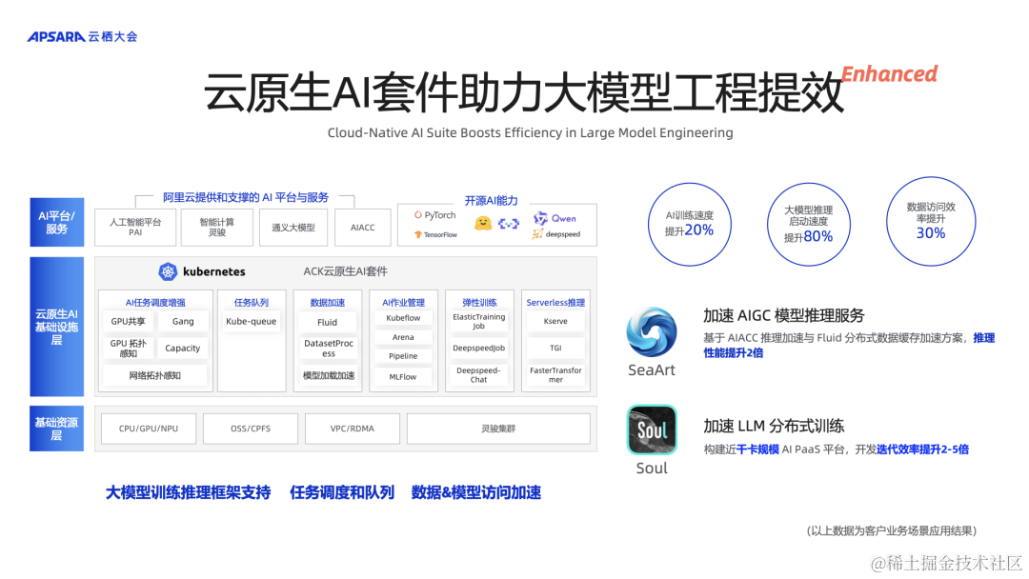1029x579 pixels.
Task: Click the FasterTransformer cell
Action: tap(555, 375)
